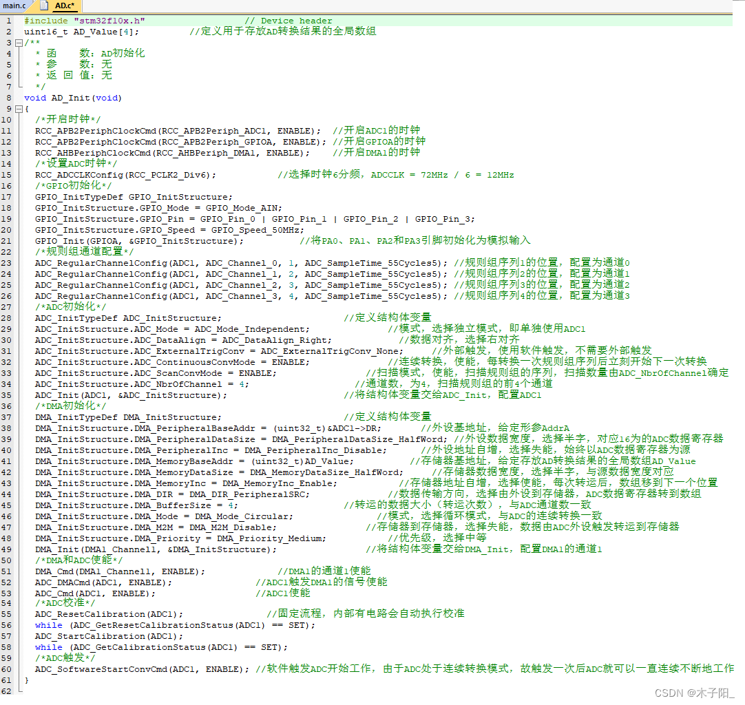This screenshot has width=745, height=705.
Task: Click the ADC_Channel_3 regular channel config line
Action: 242,296
